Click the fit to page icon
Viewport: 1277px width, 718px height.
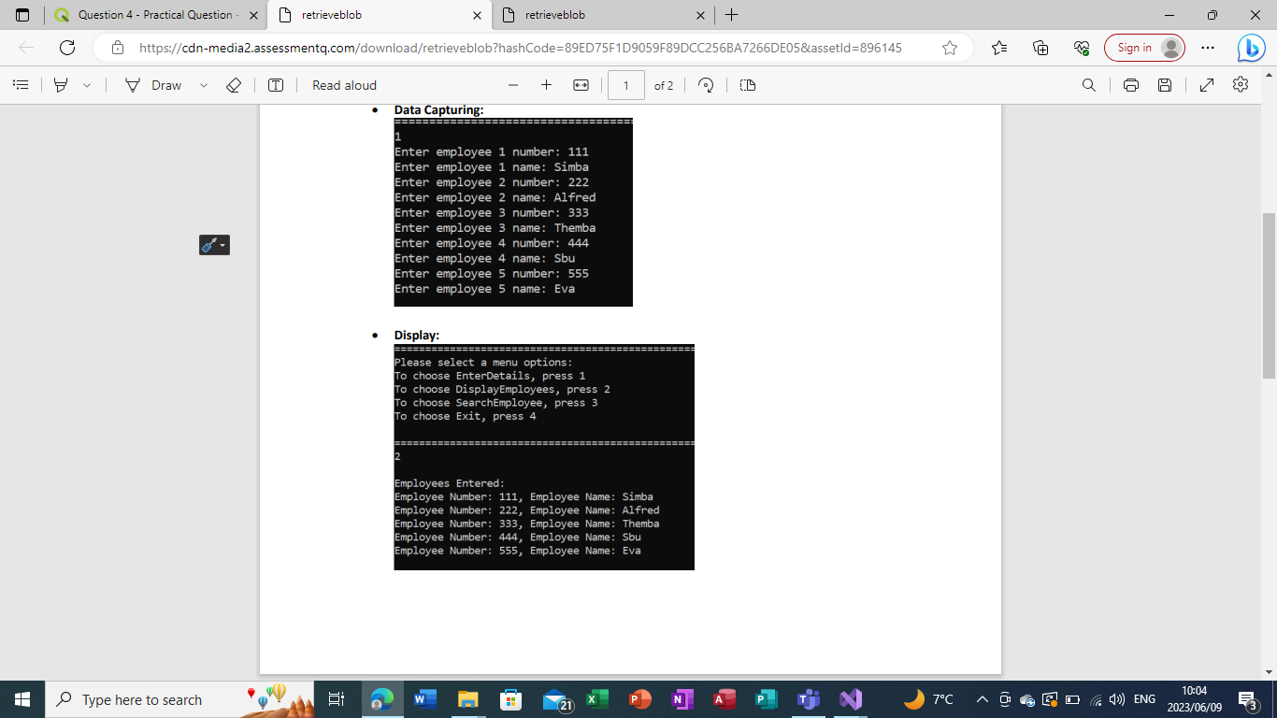581,85
